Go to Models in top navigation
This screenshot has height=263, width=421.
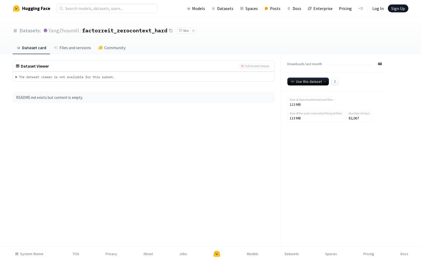pos(196,8)
